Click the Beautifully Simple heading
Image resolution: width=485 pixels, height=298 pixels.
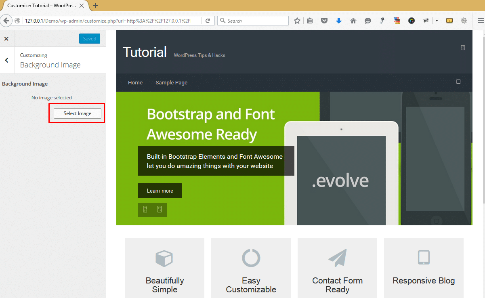point(165,285)
